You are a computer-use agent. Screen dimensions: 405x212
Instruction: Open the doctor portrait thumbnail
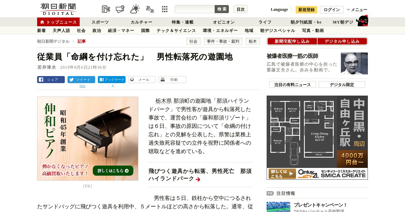[x=354, y=63]
